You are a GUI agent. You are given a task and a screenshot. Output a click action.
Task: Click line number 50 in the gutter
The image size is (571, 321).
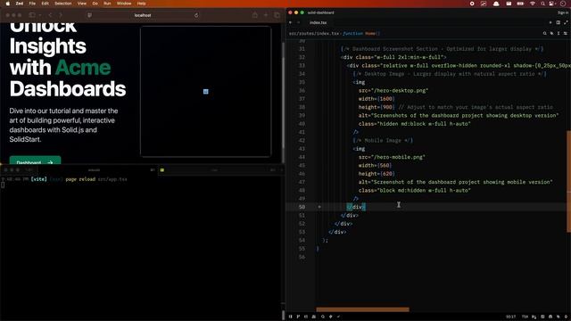click(302, 207)
